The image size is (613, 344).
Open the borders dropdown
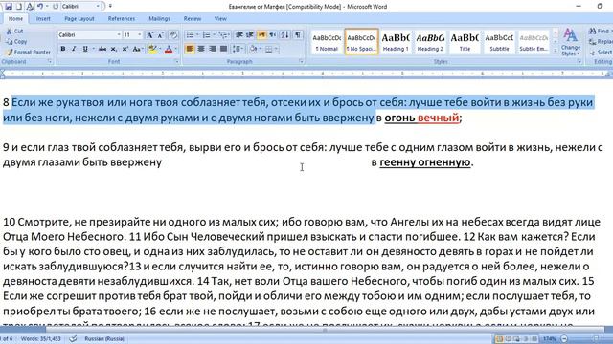point(276,49)
